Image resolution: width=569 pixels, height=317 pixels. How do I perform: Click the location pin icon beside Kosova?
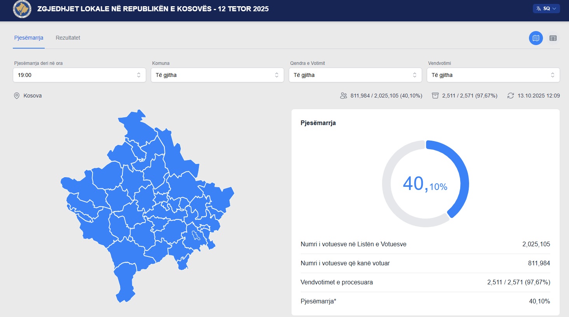[17, 96]
